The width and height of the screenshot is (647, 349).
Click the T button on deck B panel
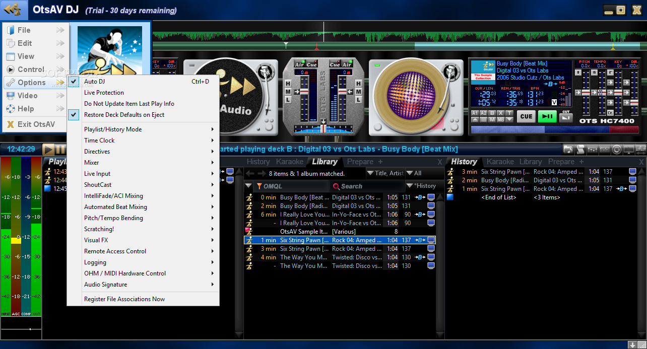point(509,113)
